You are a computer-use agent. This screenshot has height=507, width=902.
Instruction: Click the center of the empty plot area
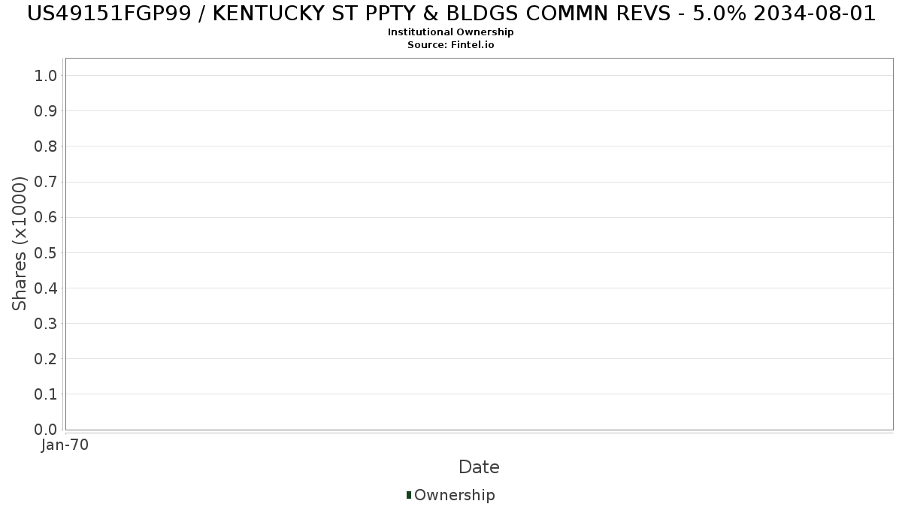(x=479, y=244)
